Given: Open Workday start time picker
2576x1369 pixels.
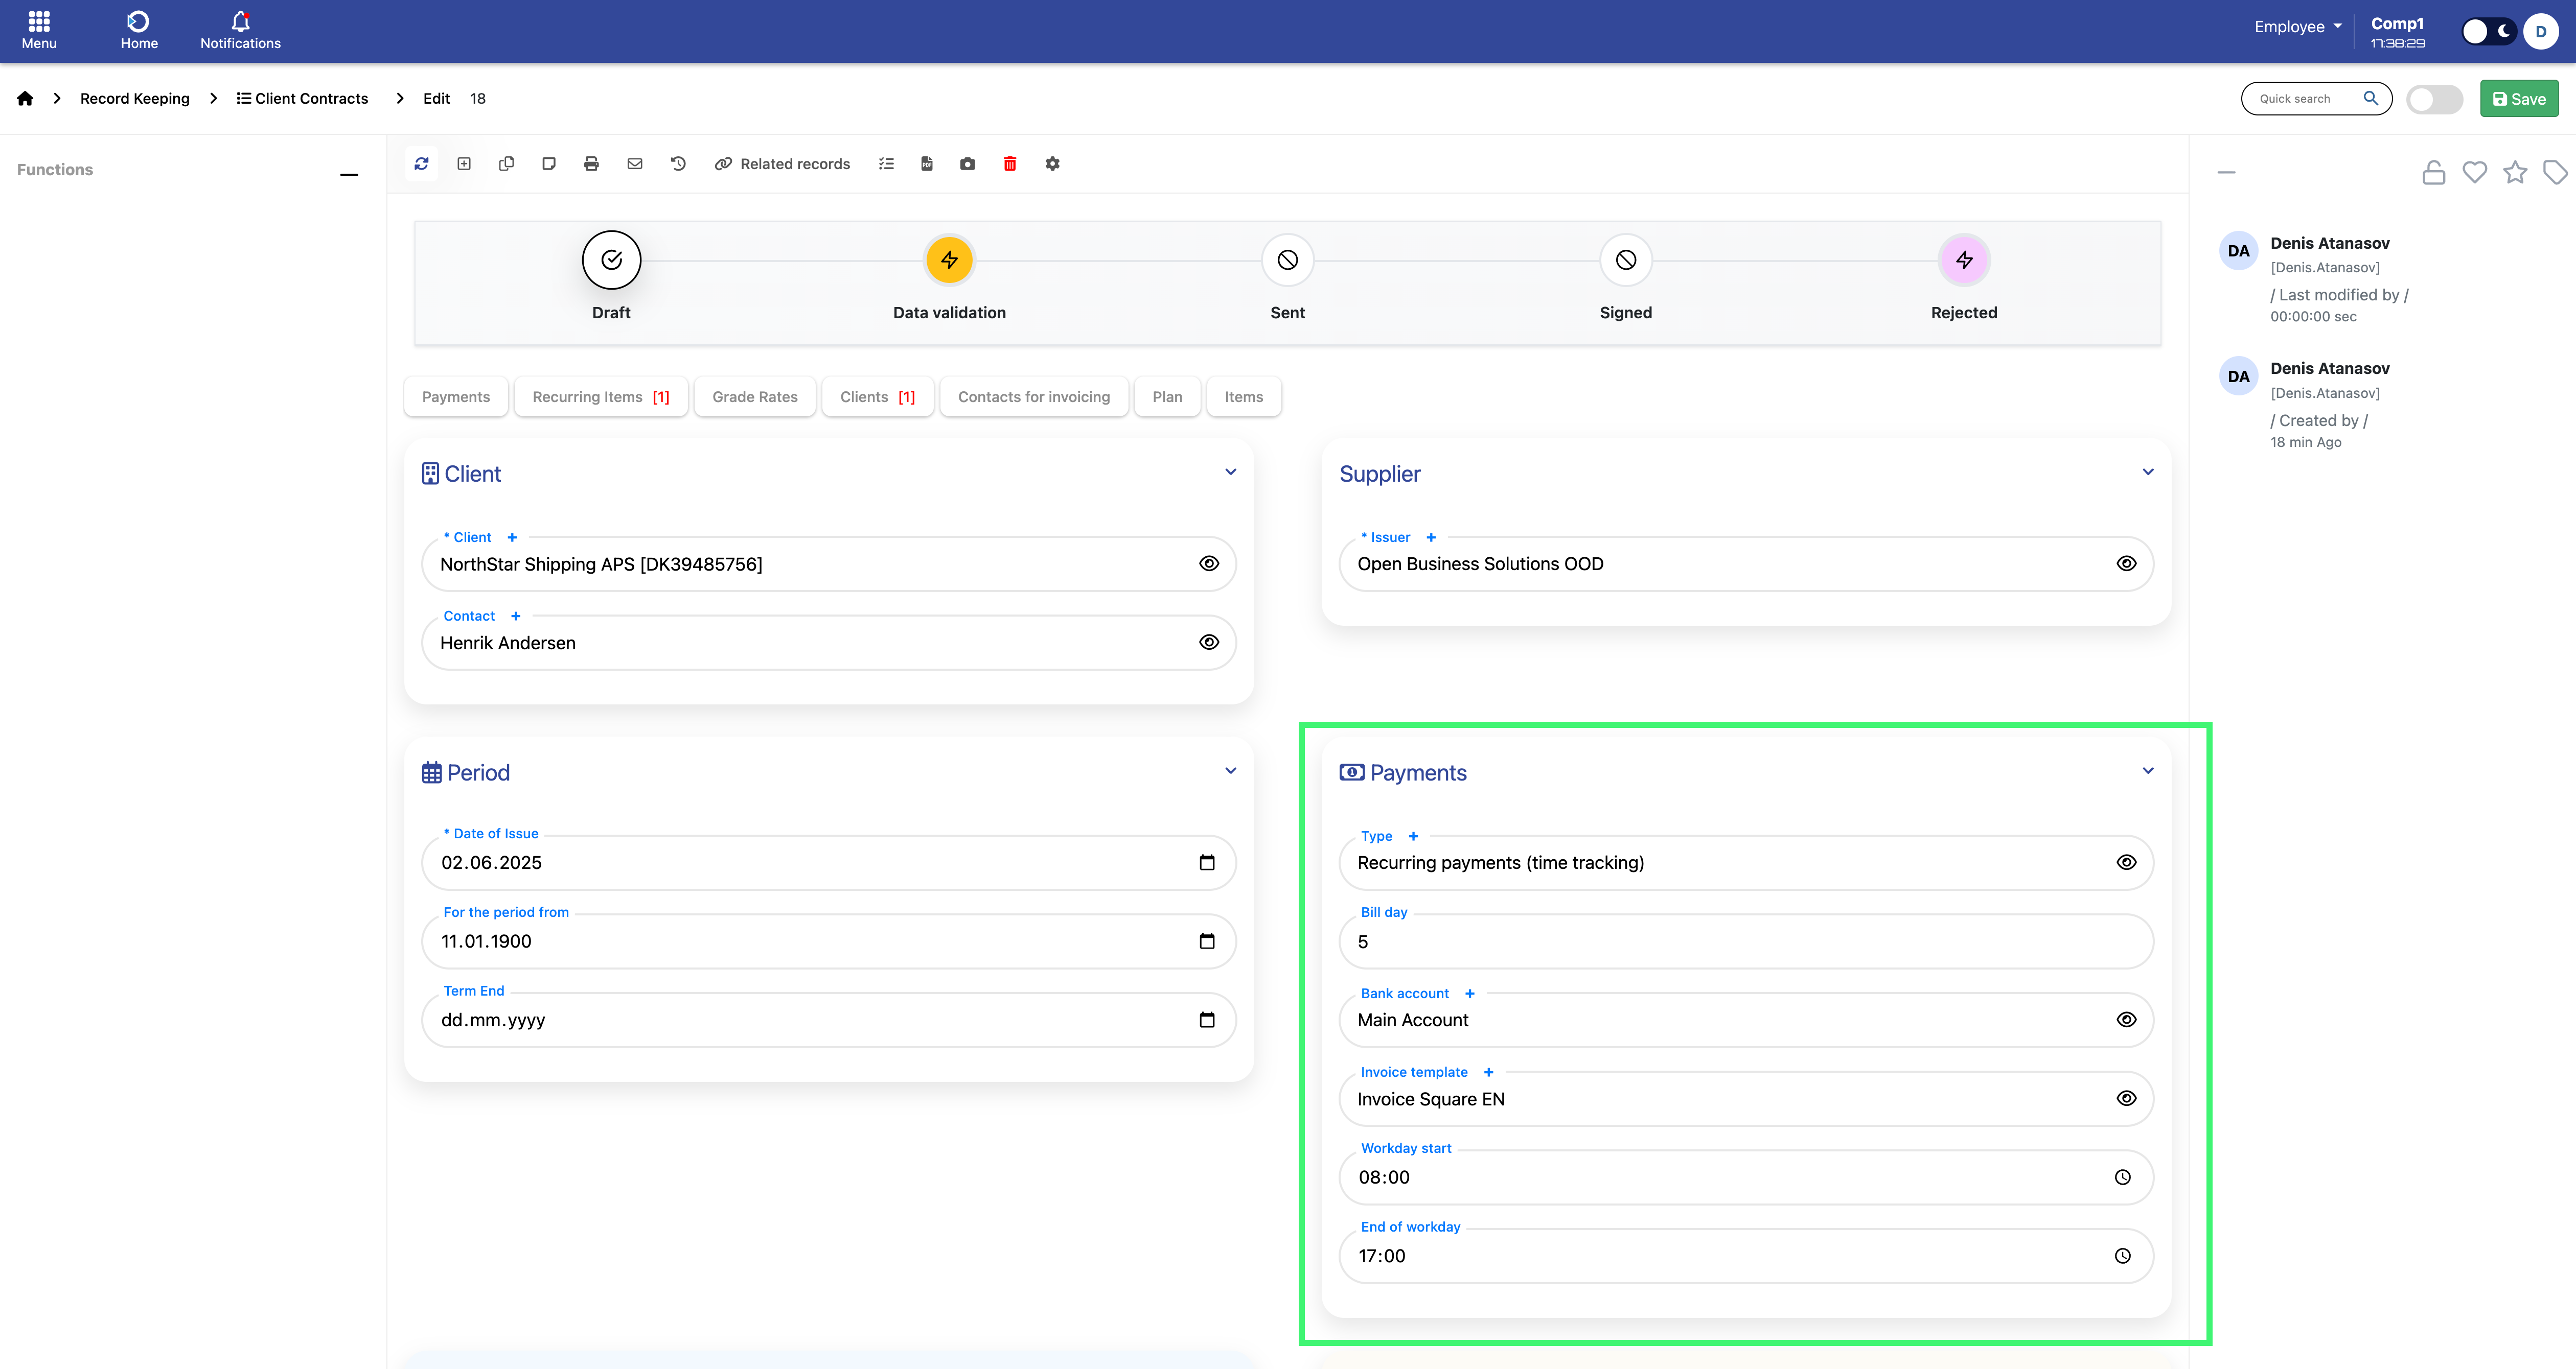Looking at the screenshot, I should click(x=2123, y=1177).
